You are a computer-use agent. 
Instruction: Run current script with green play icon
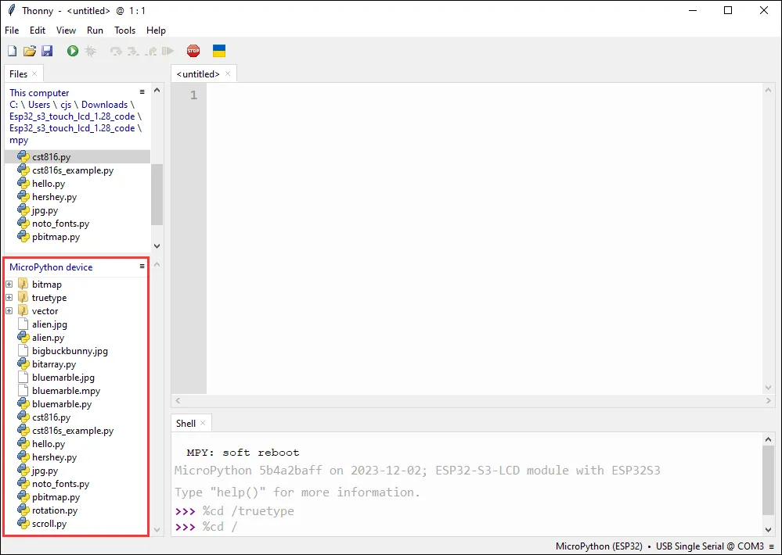pyautogui.click(x=73, y=51)
